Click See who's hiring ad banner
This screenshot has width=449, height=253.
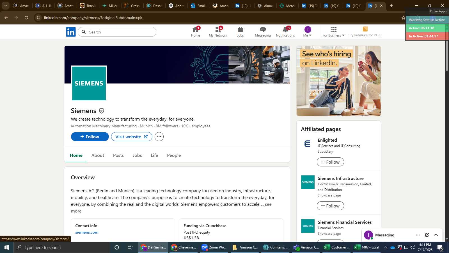pos(339,81)
